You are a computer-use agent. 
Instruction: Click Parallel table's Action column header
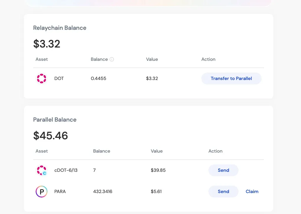[x=216, y=151]
